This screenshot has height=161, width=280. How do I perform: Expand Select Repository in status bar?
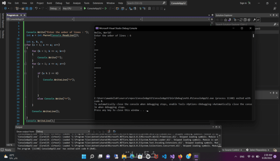[257, 150]
